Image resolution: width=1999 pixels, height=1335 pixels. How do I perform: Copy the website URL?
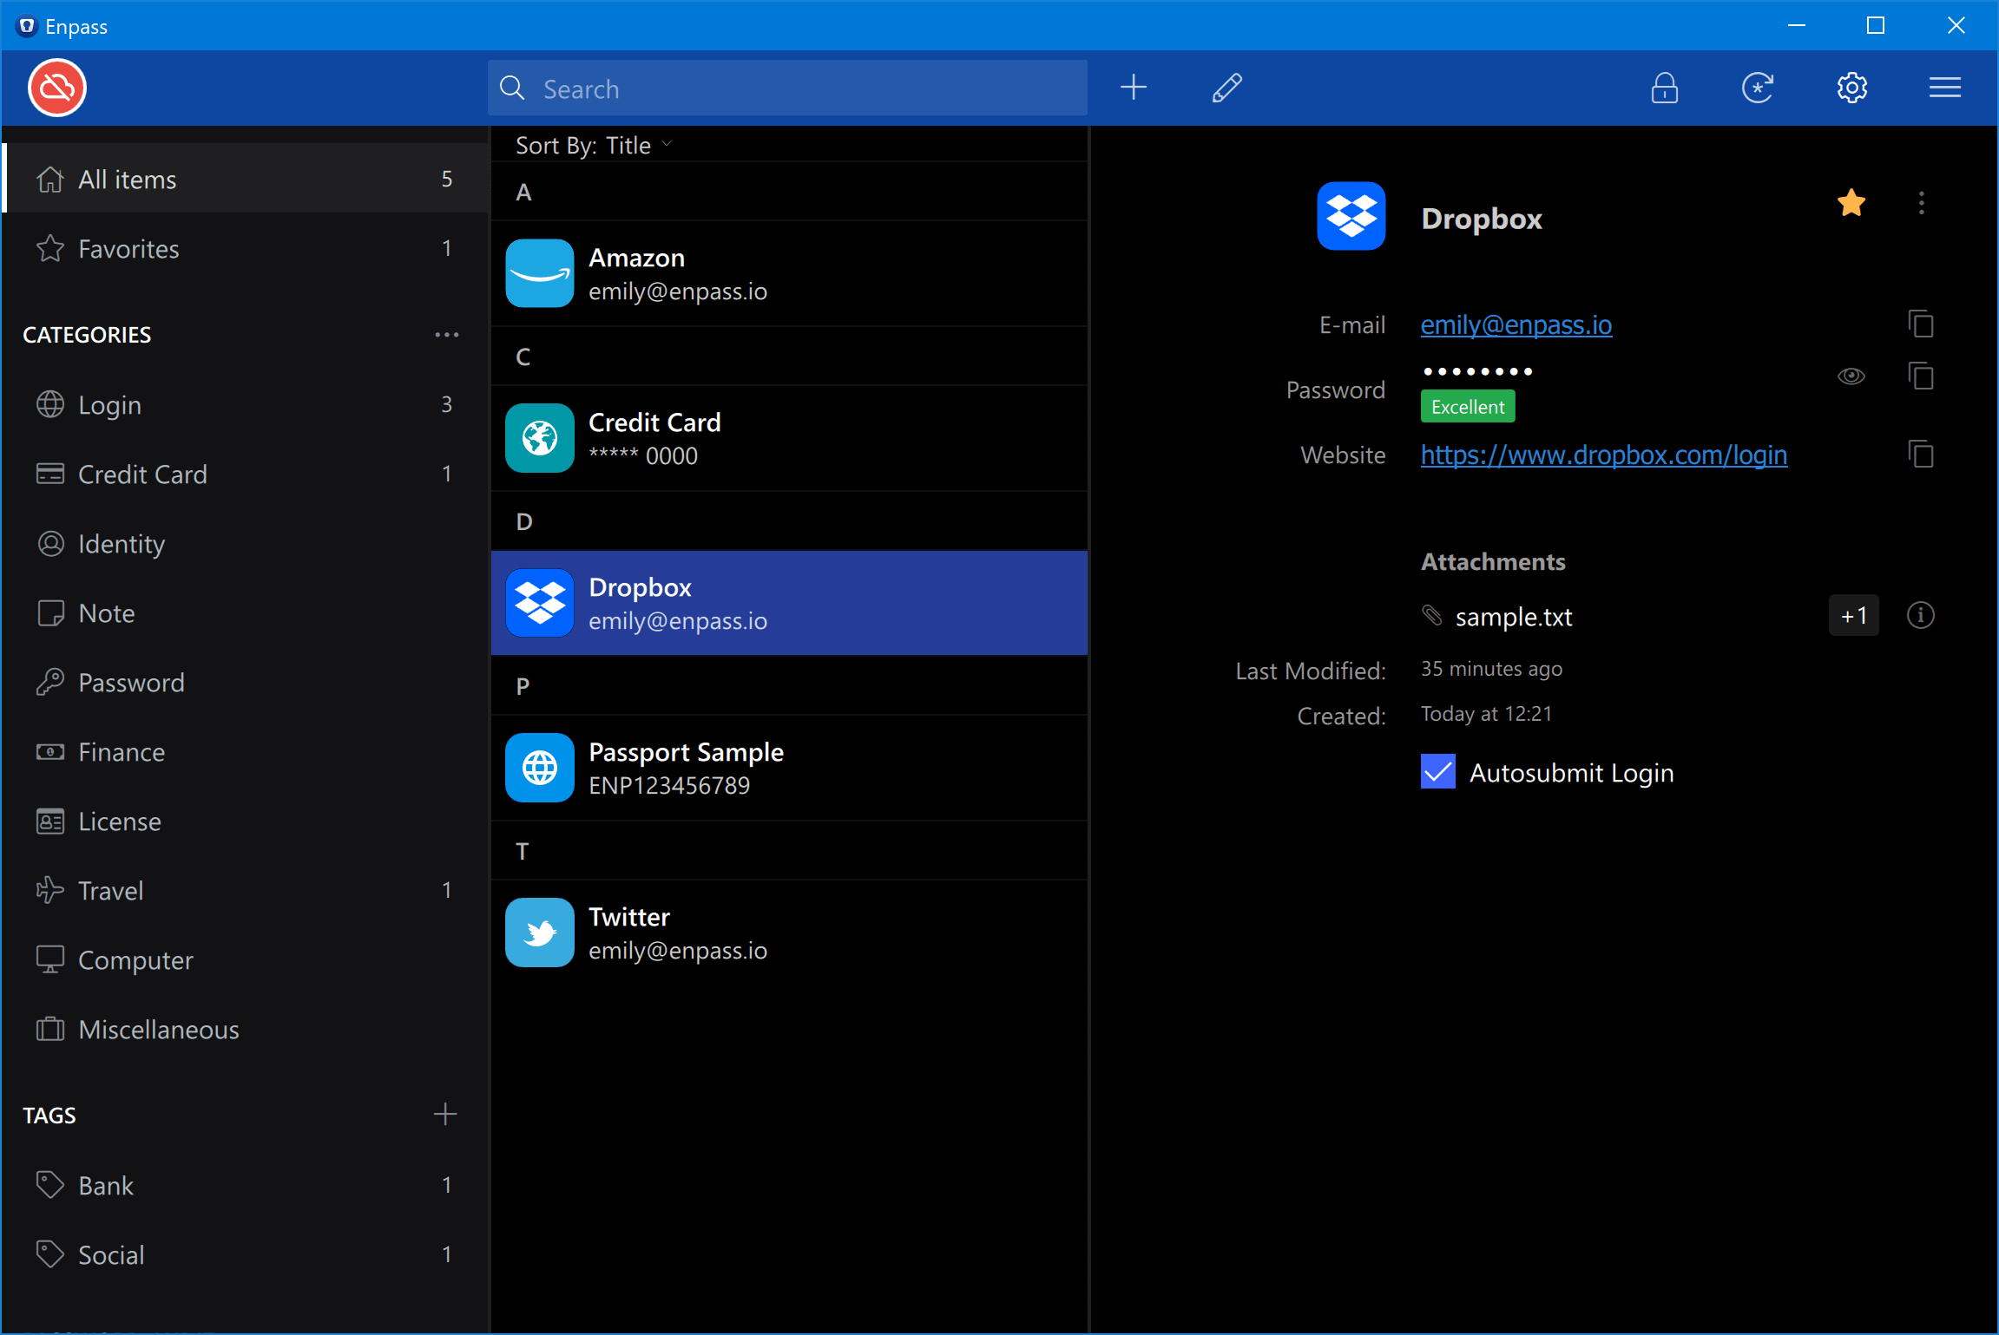[x=1921, y=454]
